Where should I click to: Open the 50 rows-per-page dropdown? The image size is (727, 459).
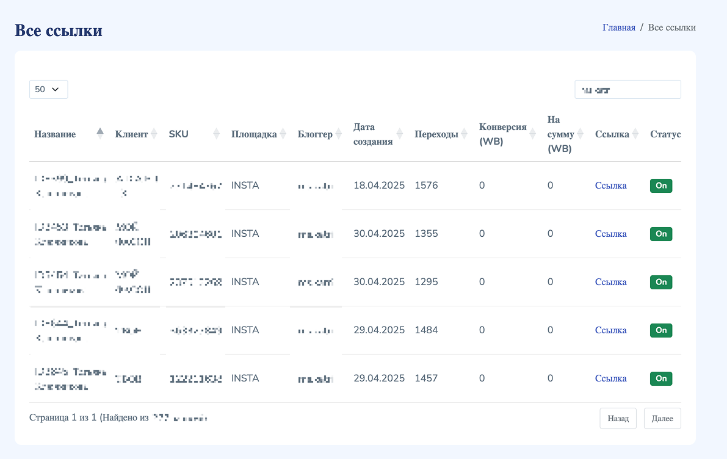(48, 89)
